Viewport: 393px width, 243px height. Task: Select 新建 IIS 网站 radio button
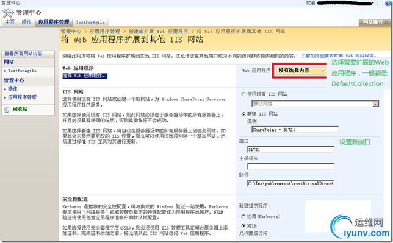tap(243, 114)
